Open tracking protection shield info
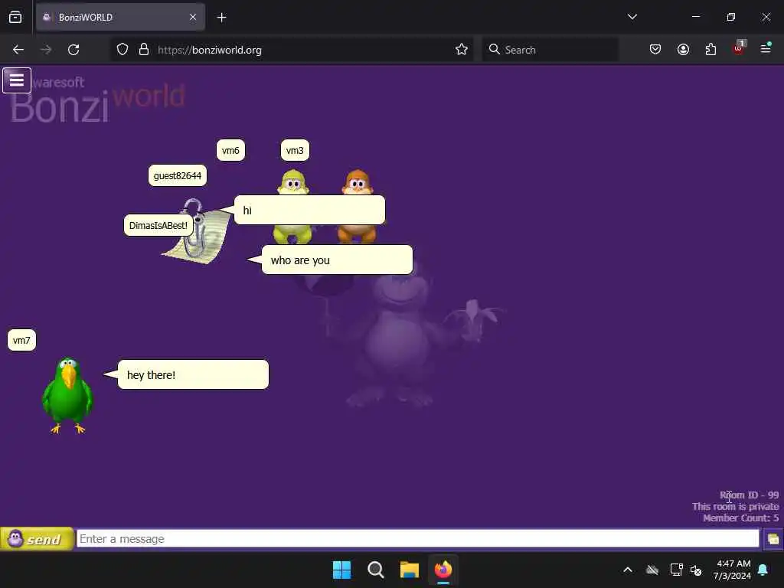This screenshot has width=784, height=588. point(122,50)
